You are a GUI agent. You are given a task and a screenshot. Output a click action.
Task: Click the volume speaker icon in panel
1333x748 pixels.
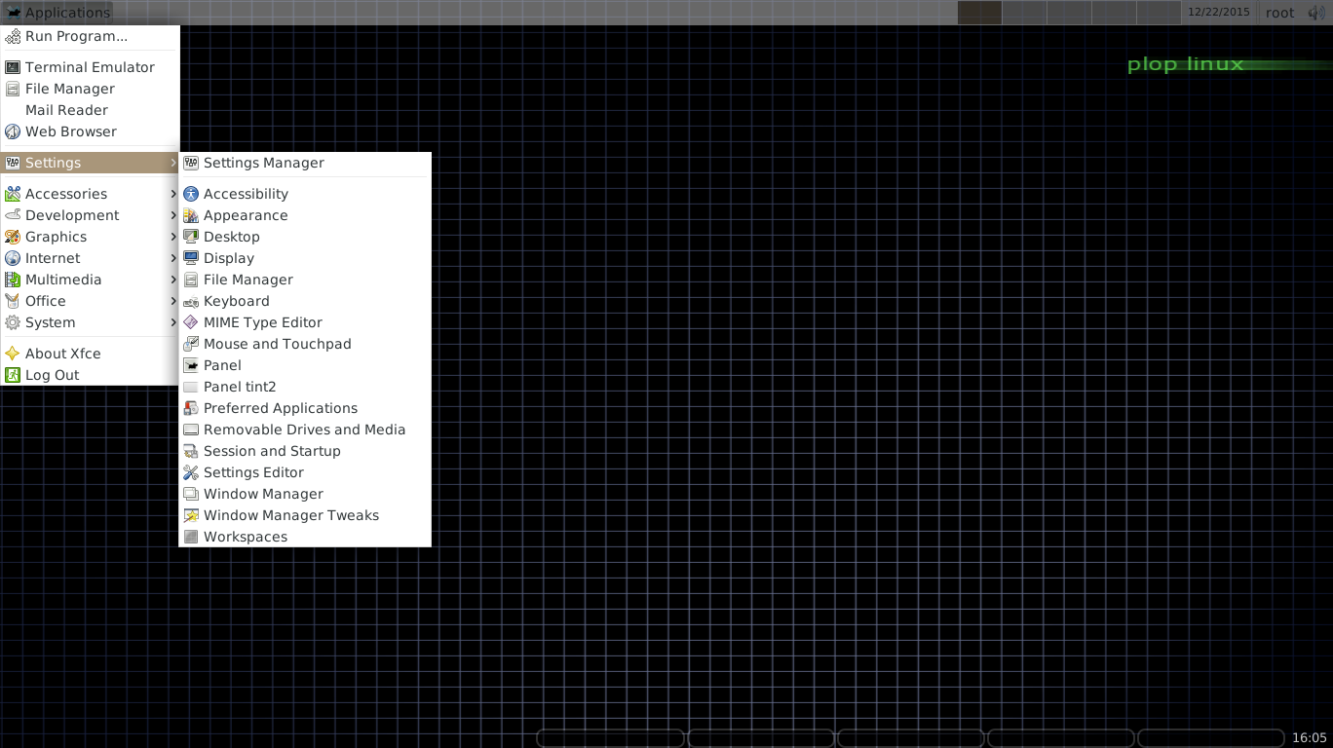coord(1316,13)
